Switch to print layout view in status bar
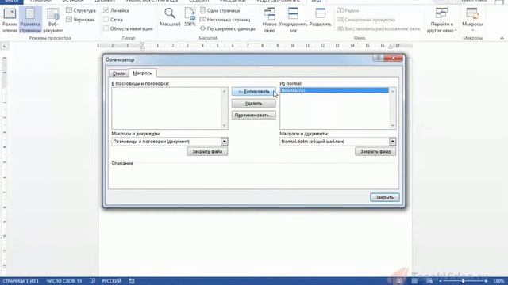508x285 pixels. coord(414,281)
